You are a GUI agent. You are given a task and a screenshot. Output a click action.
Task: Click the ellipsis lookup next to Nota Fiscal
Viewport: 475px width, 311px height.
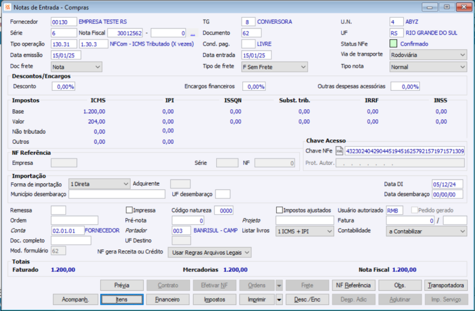pos(192,33)
